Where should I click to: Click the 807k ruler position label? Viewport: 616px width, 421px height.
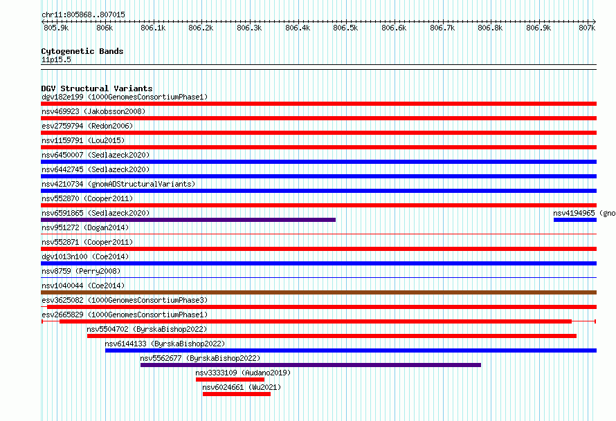pos(587,28)
